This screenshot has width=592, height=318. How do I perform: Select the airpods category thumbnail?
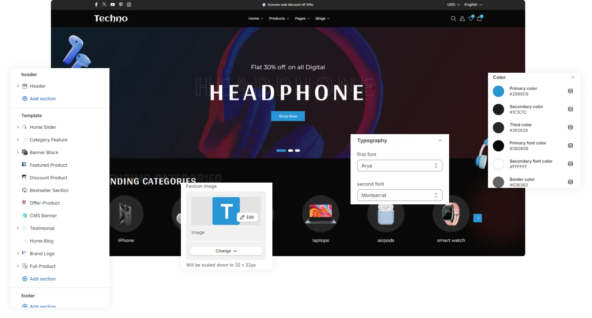[386, 214]
